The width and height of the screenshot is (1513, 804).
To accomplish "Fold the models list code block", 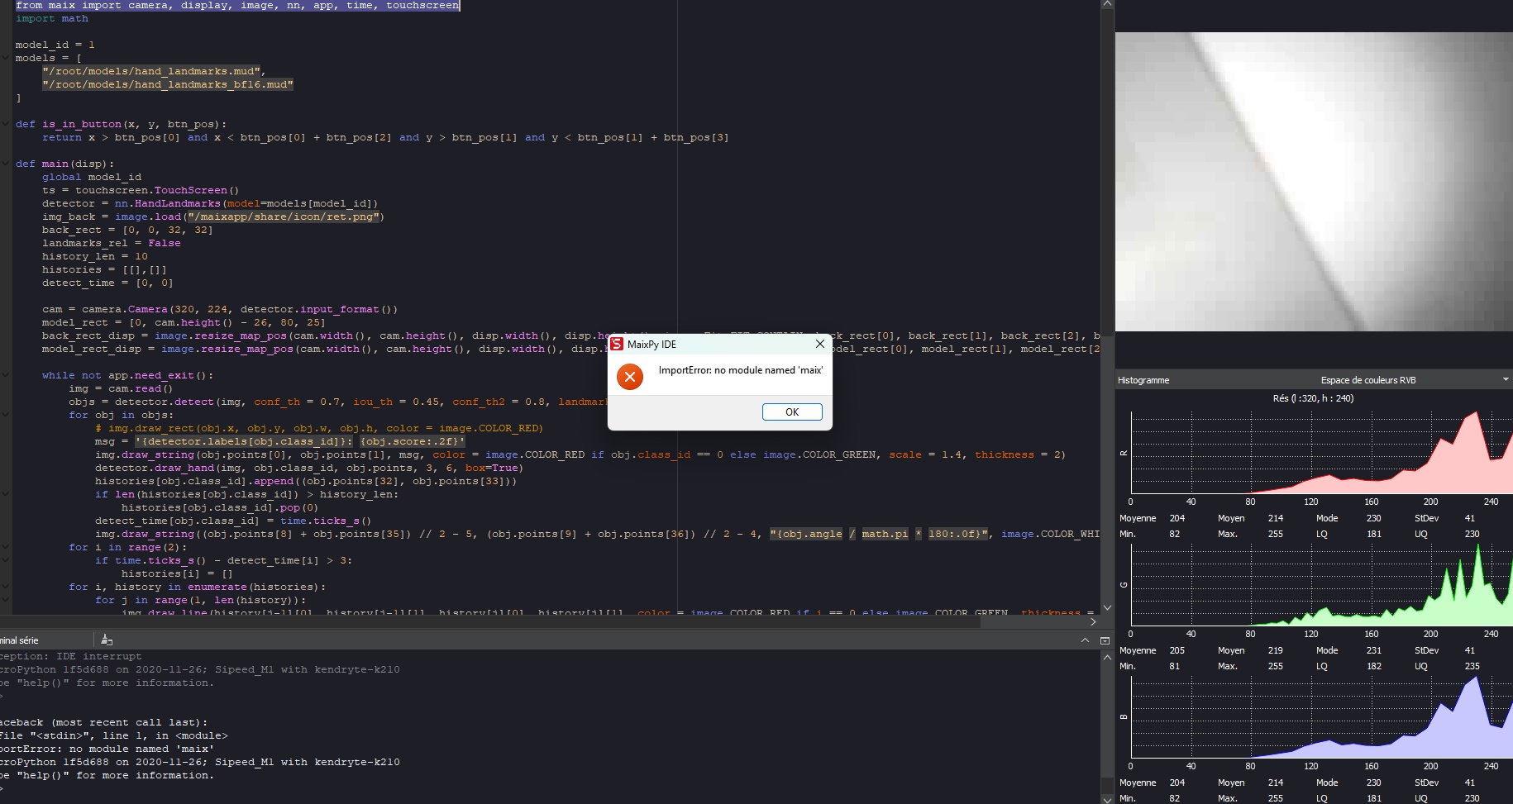I will [6, 58].
